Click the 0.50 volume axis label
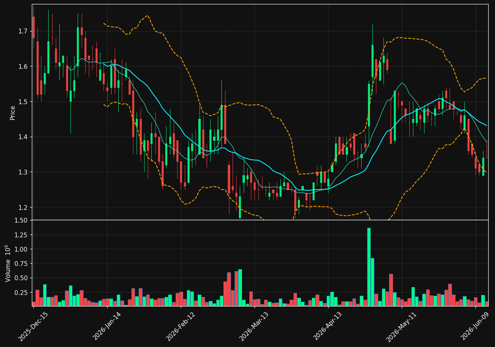This screenshot has height=347, width=495. (x=22, y=278)
